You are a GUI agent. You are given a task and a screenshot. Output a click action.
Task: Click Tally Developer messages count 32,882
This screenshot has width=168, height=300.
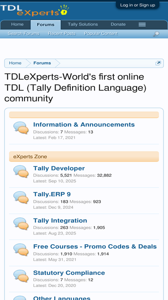point(104,175)
